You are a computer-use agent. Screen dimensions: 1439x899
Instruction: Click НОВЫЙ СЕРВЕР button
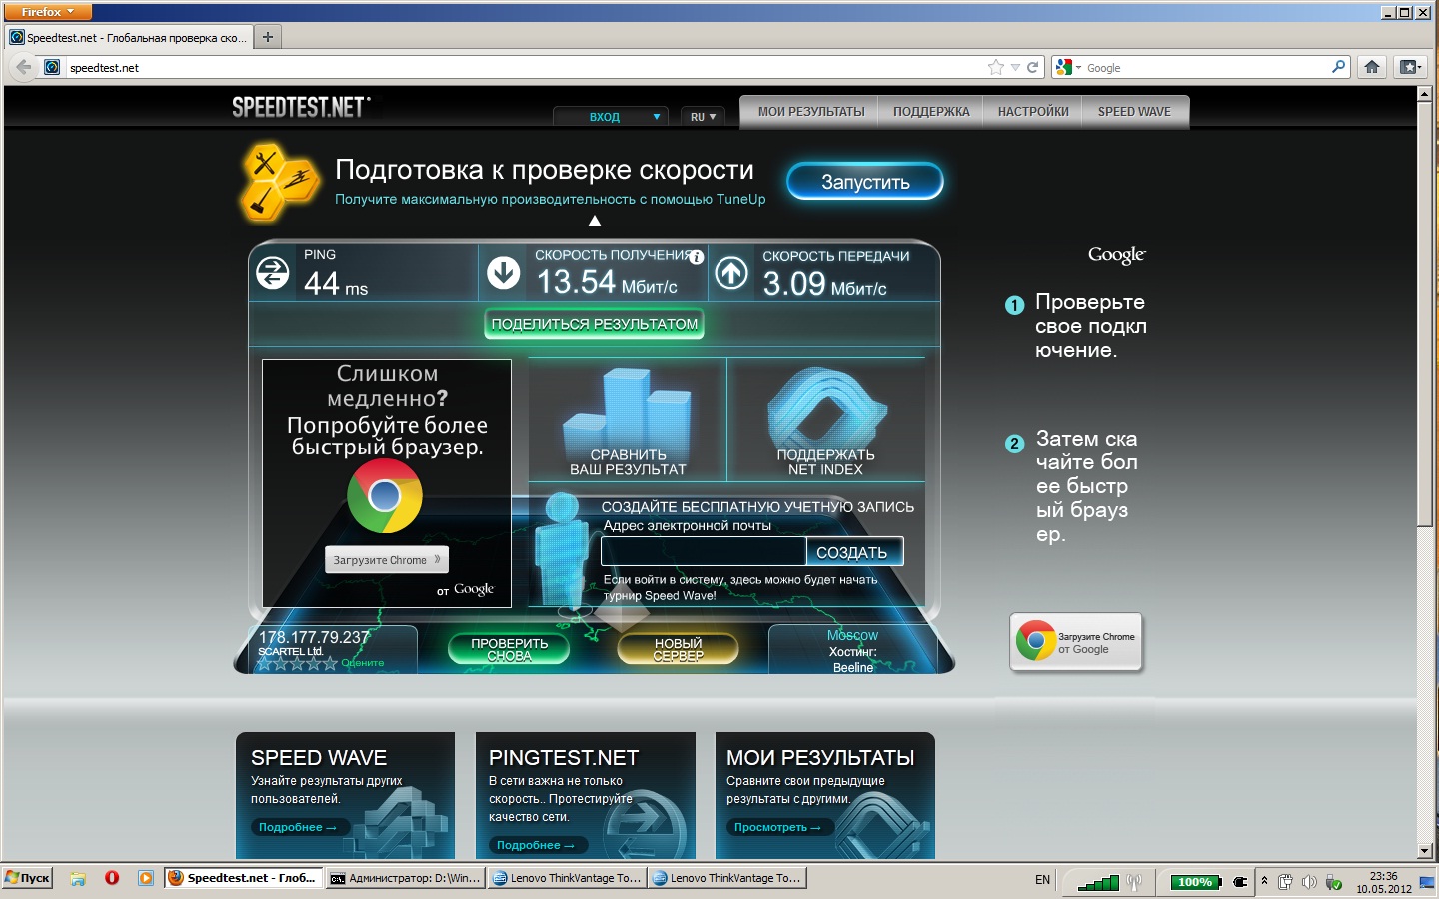click(x=679, y=649)
